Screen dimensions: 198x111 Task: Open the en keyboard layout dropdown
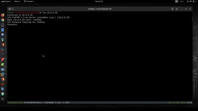182,1
